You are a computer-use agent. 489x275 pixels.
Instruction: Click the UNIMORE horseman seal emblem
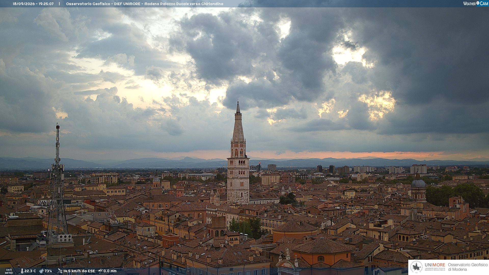(417, 267)
